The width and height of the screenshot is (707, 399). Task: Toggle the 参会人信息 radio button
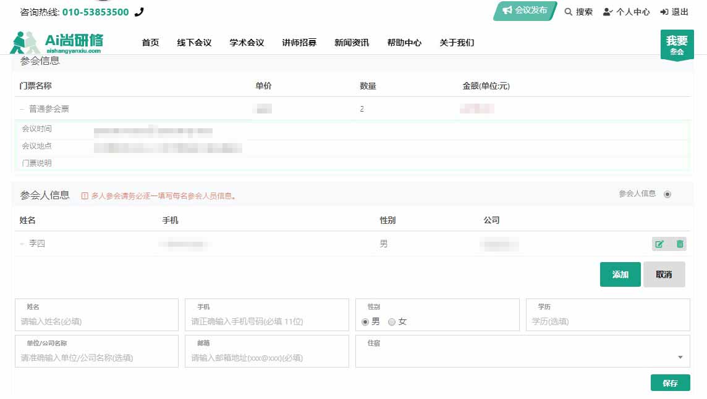point(667,194)
